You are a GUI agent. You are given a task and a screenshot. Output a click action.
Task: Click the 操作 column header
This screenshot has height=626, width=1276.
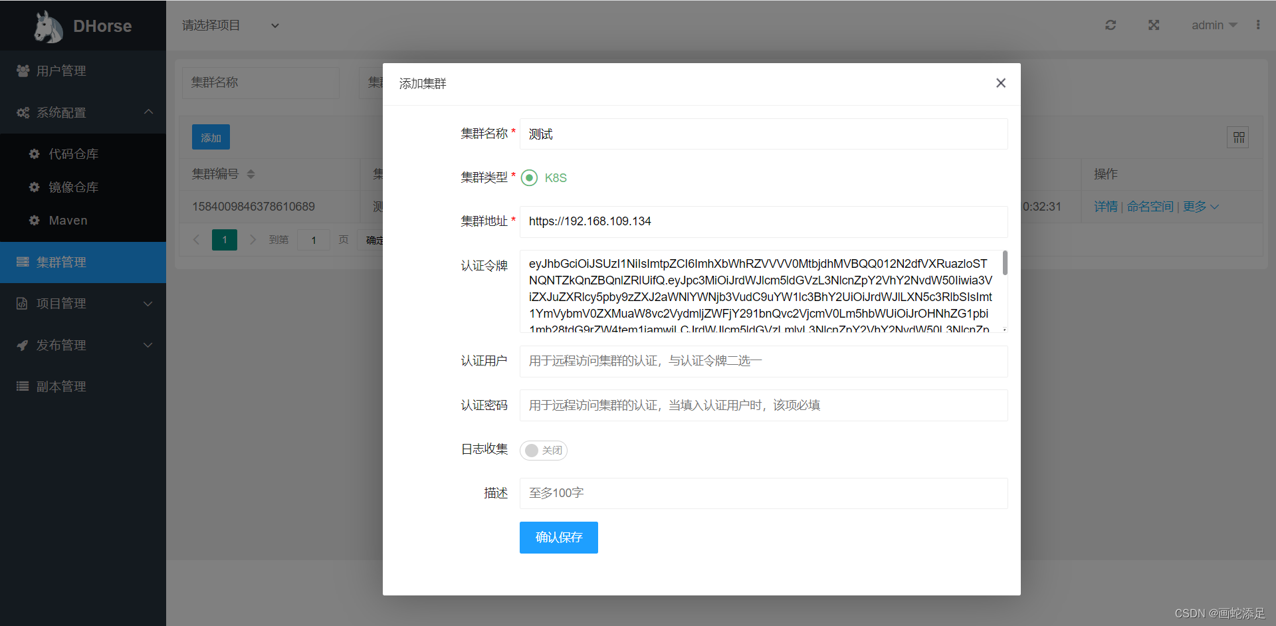click(x=1106, y=174)
